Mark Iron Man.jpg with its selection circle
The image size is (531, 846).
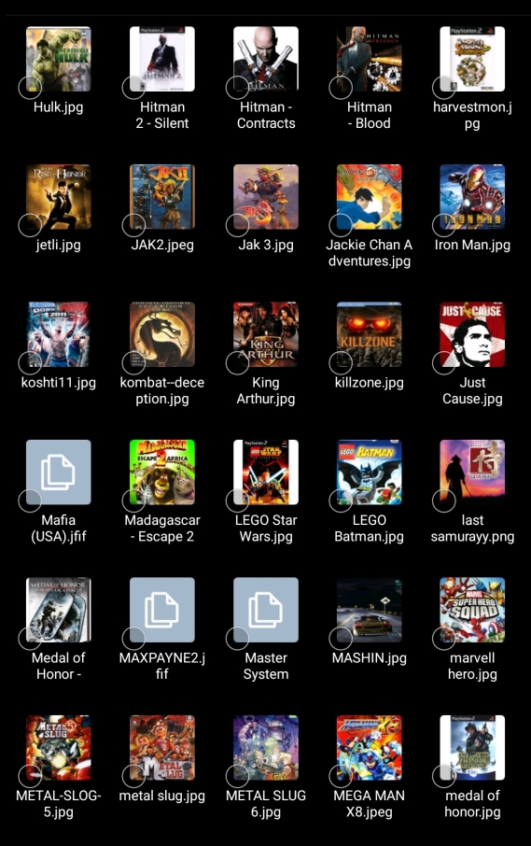coord(444,225)
